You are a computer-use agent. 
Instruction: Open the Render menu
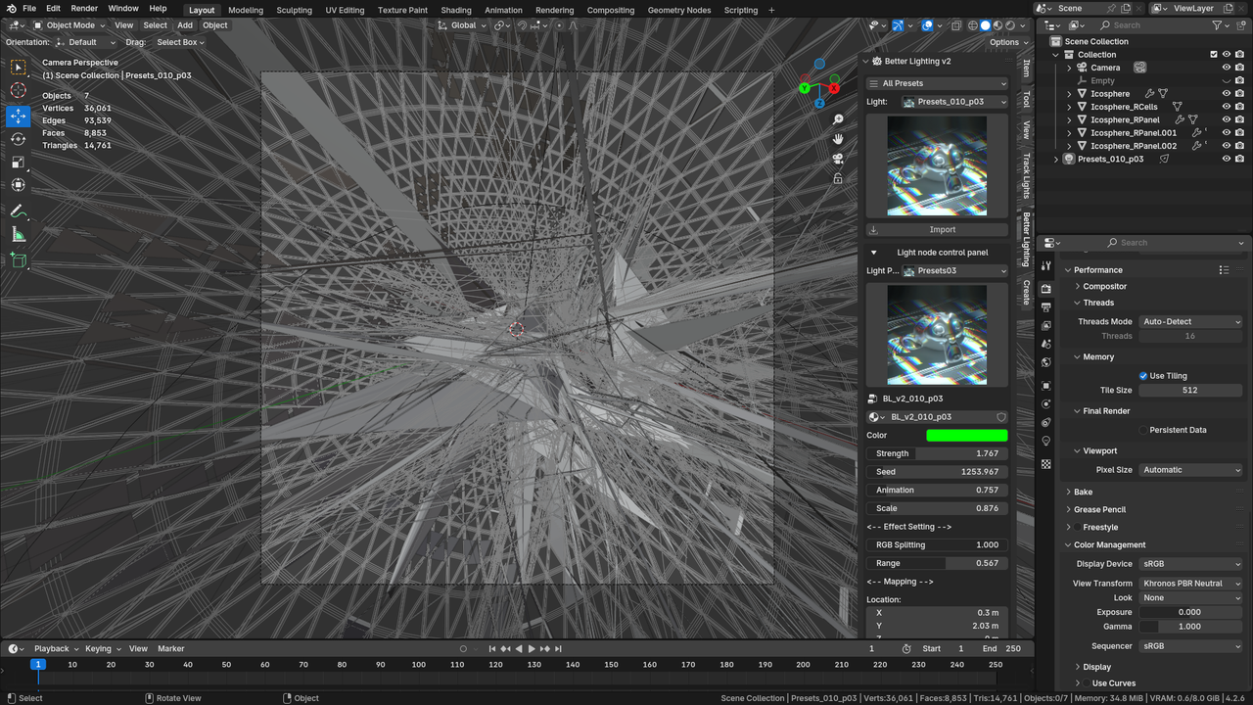coord(84,9)
